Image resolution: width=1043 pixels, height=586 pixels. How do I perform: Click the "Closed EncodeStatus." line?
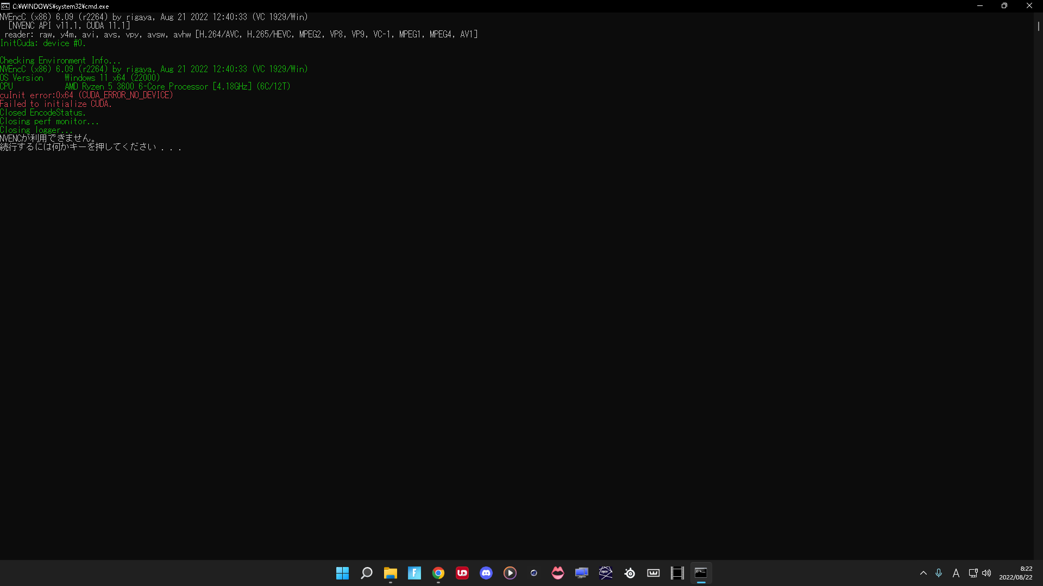[x=43, y=112]
